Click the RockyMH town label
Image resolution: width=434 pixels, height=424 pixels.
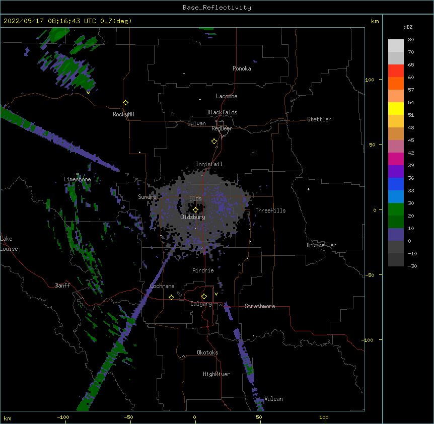click(x=123, y=114)
